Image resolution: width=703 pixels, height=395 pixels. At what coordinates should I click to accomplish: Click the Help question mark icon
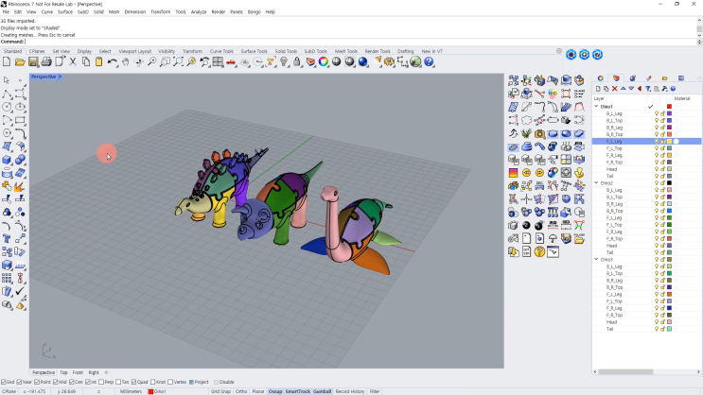pyautogui.click(x=429, y=61)
